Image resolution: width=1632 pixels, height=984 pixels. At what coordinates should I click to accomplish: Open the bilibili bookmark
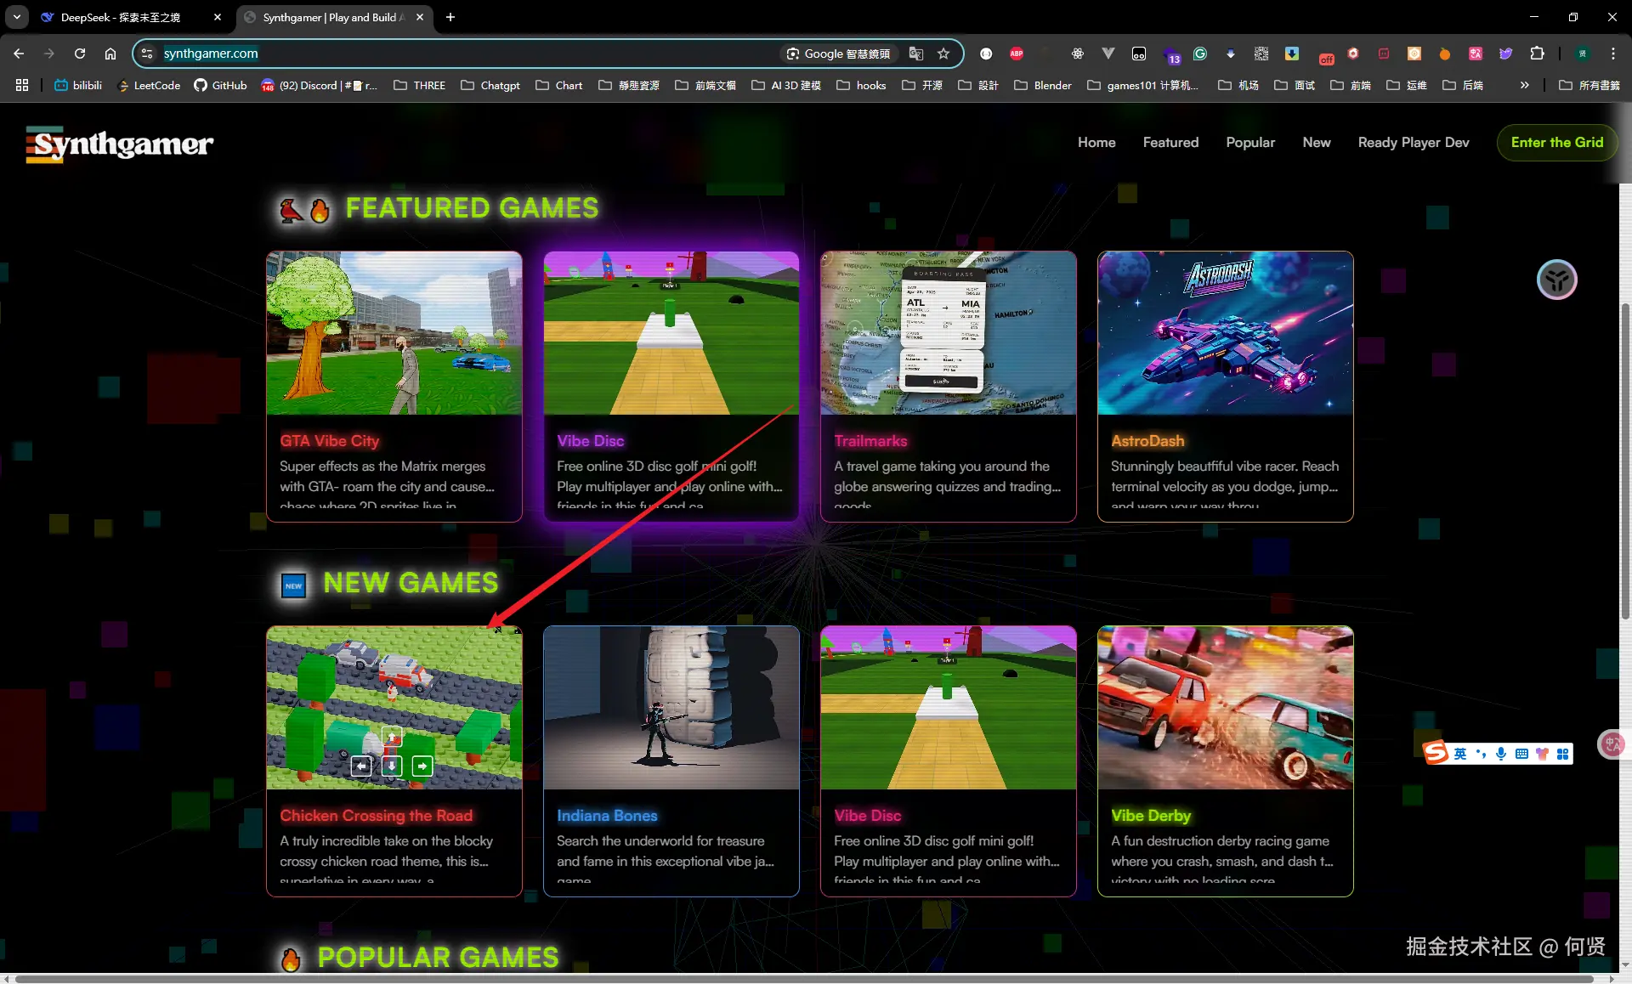[x=78, y=85]
